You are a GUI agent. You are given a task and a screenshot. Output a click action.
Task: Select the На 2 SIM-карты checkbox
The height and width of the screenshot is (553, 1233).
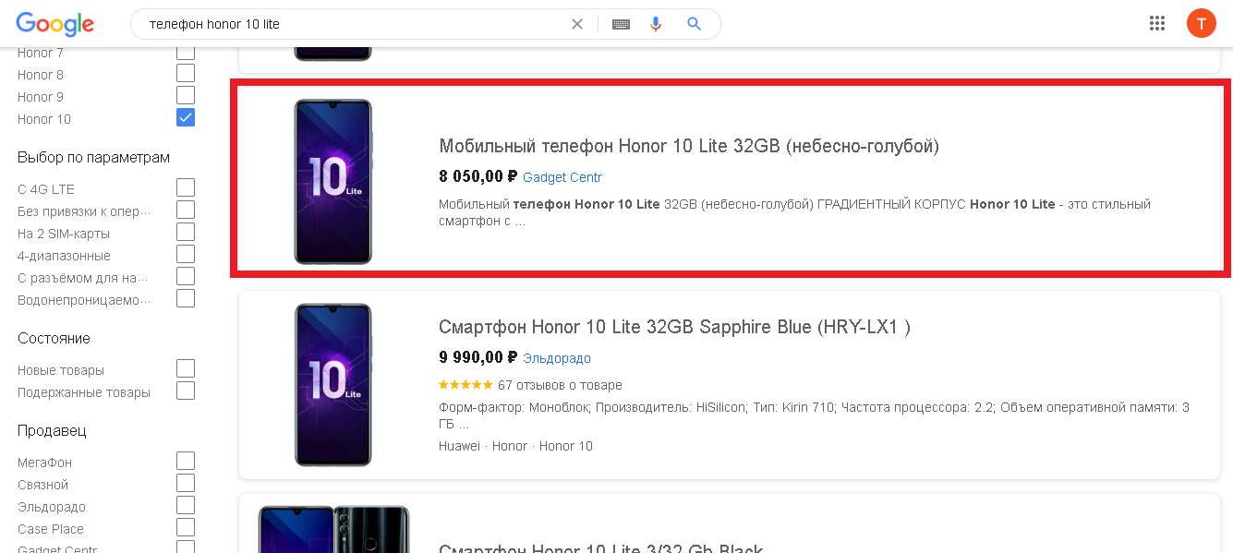186,233
